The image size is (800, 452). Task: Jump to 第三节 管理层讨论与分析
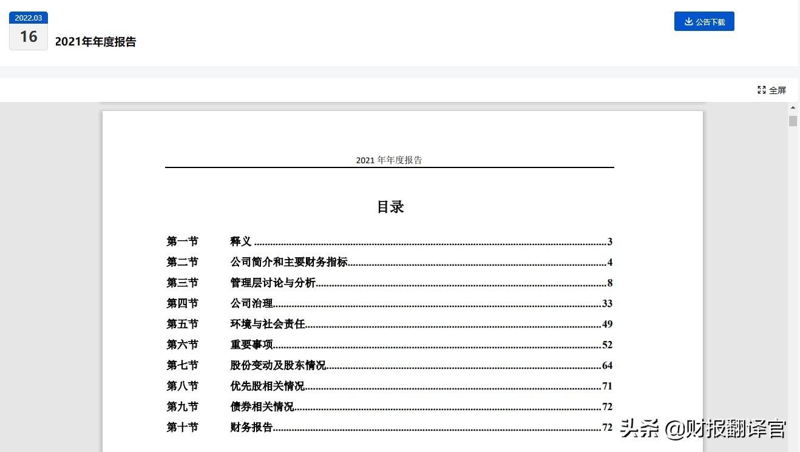273,282
